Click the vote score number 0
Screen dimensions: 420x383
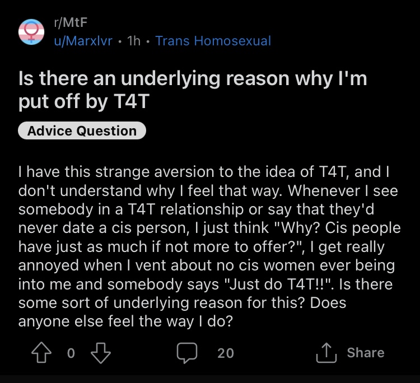pos(71,353)
